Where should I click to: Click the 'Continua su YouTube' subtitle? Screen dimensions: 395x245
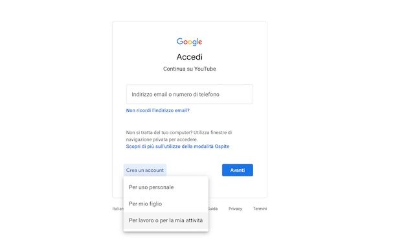tap(190, 69)
